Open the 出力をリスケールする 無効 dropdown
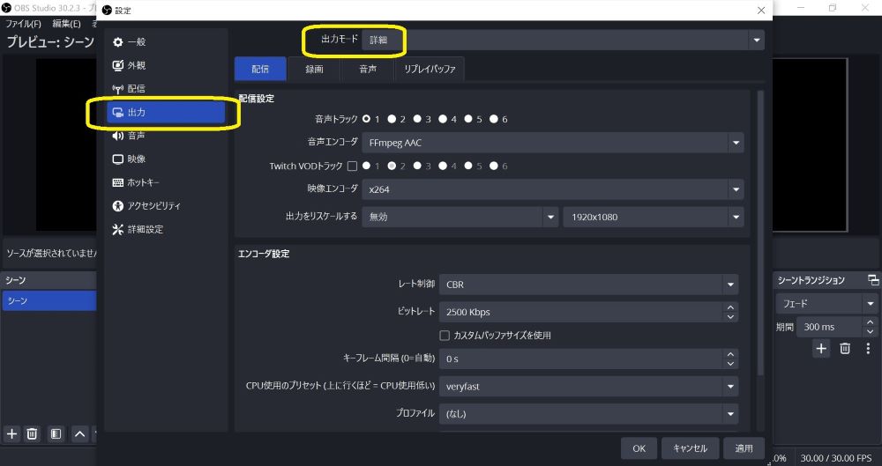The width and height of the screenshot is (882, 466). (x=460, y=217)
